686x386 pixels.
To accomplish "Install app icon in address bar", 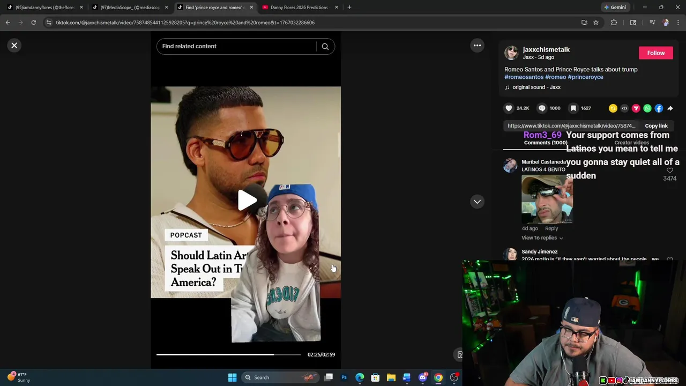I will coord(584,23).
